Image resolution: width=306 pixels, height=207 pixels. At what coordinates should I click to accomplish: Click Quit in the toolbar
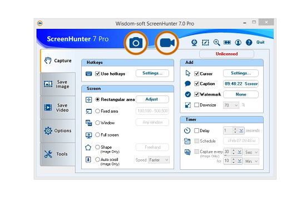(260, 42)
